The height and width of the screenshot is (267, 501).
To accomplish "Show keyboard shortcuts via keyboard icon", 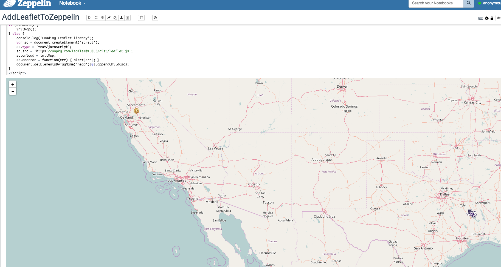I will (481, 18).
